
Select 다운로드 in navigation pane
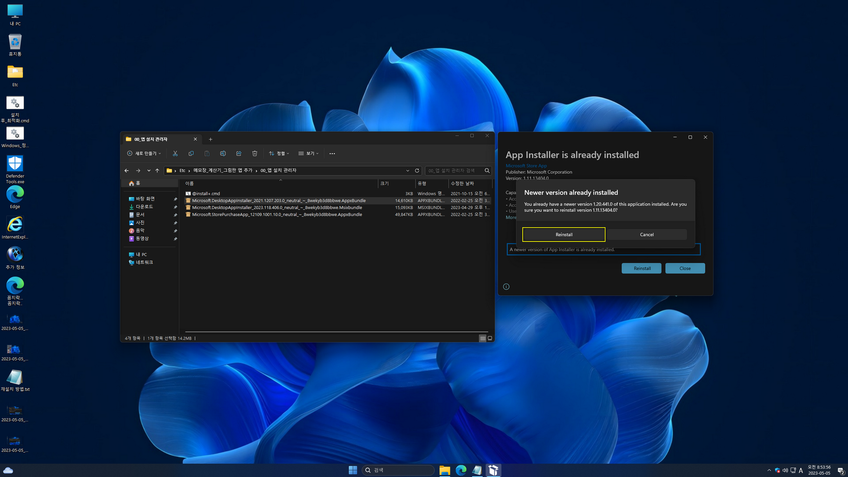tap(144, 207)
